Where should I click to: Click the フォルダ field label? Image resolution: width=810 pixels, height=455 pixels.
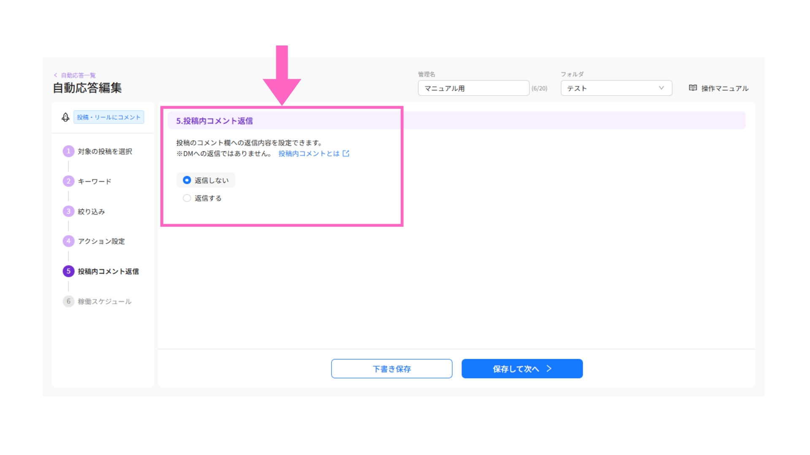[572, 74]
